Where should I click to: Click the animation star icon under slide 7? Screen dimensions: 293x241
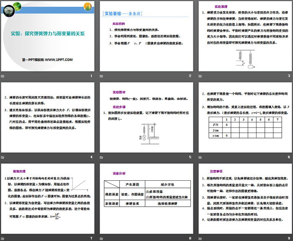3,238
